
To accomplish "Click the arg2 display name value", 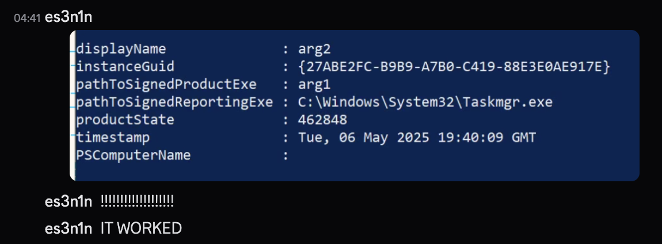I will point(314,49).
